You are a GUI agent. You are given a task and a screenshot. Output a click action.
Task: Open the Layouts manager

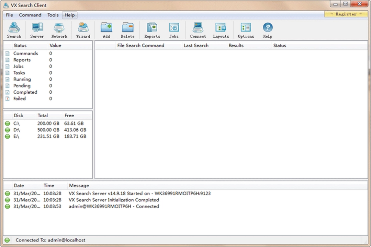tap(221, 30)
